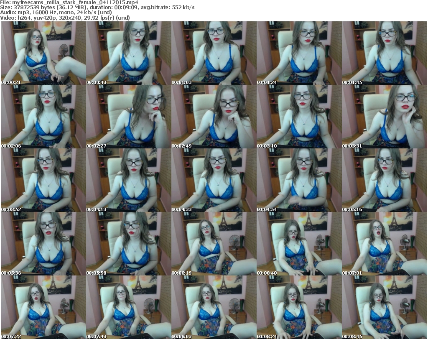The height and width of the screenshot is (339, 428).
Task: Open the thumbnail stamped 00:05:36
Action: click(x=43, y=244)
